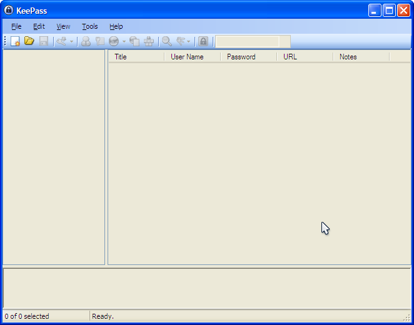
Task: Close the KeePass window
Action: pyautogui.click(x=404, y=11)
